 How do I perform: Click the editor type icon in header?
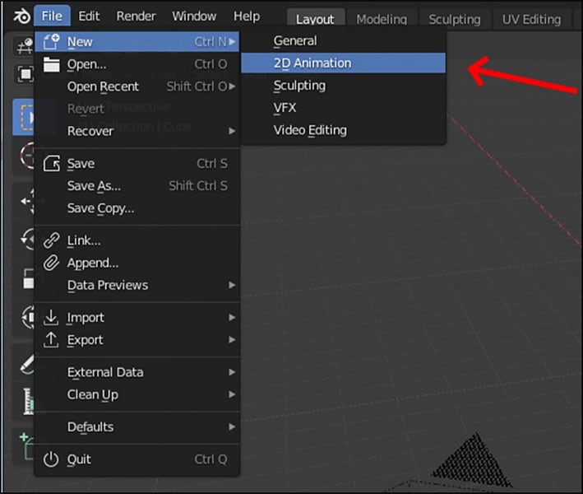pyautogui.click(x=24, y=47)
